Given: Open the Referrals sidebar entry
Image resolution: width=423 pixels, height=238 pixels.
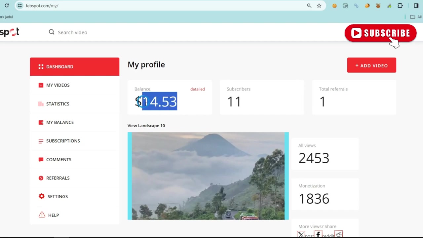Looking at the screenshot, I should click(74, 178).
